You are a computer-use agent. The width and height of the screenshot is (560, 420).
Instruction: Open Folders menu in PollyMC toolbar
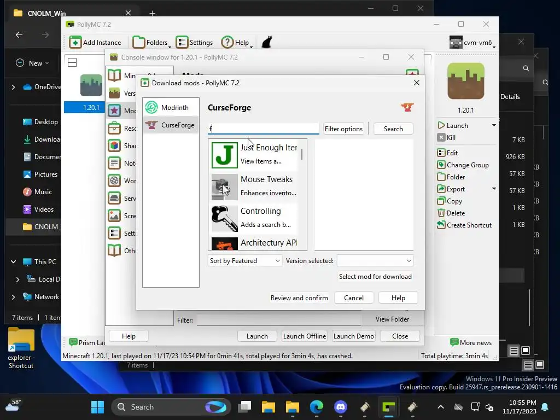pos(151,43)
